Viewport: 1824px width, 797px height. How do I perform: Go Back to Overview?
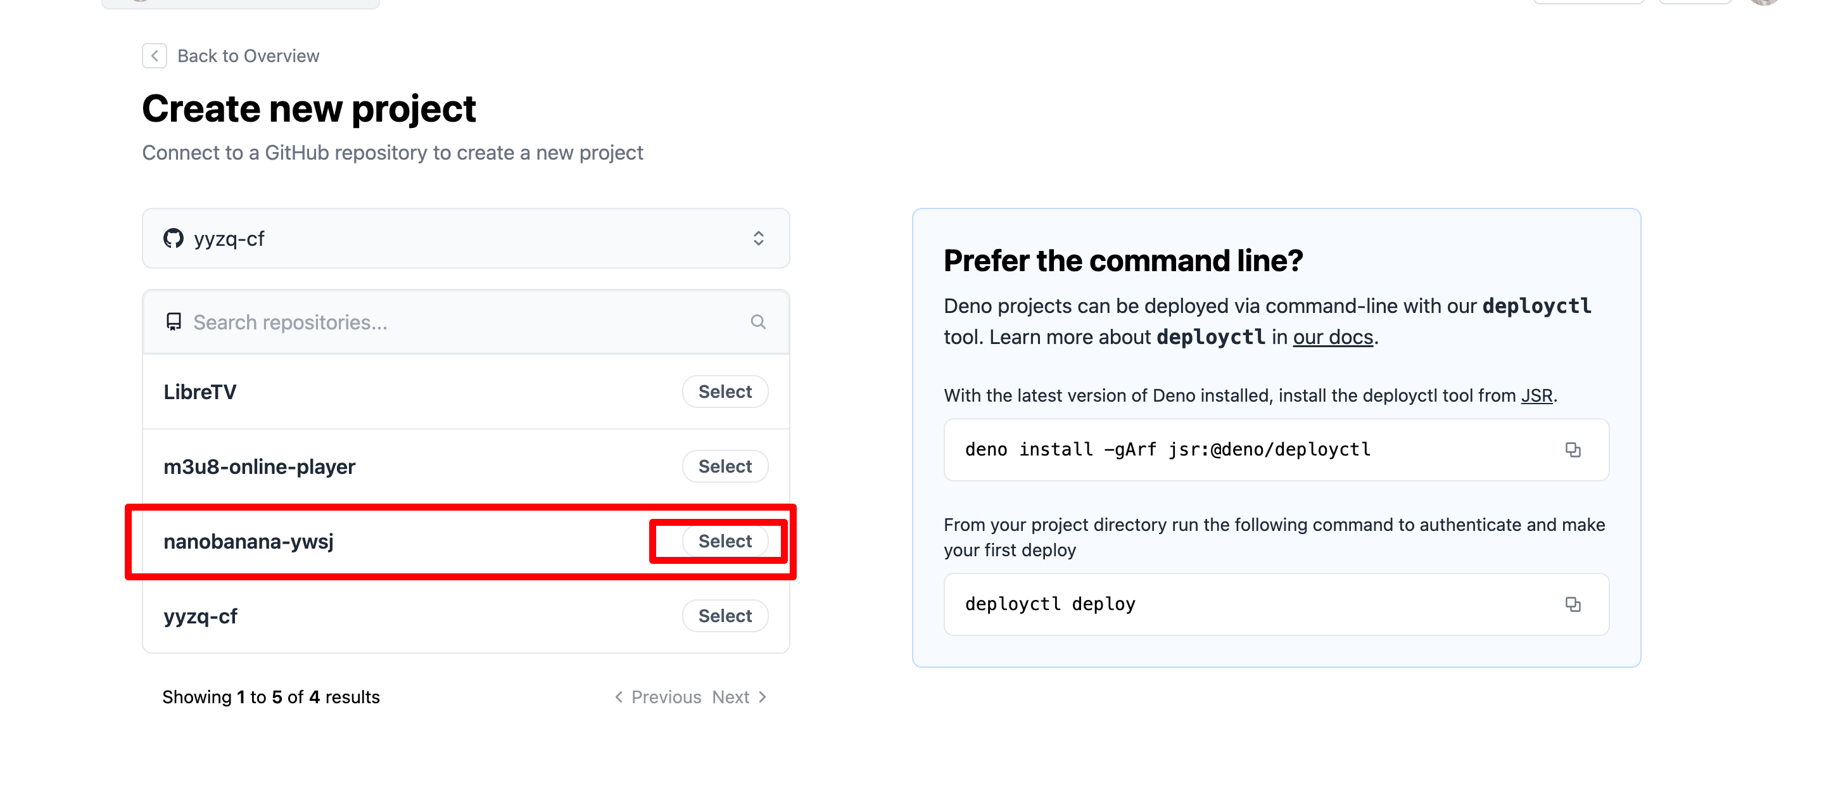[248, 56]
